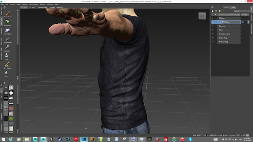Screen dimensions: 253x142
Task: Select the Paint Erase tool
Action: (x=8, y=32)
